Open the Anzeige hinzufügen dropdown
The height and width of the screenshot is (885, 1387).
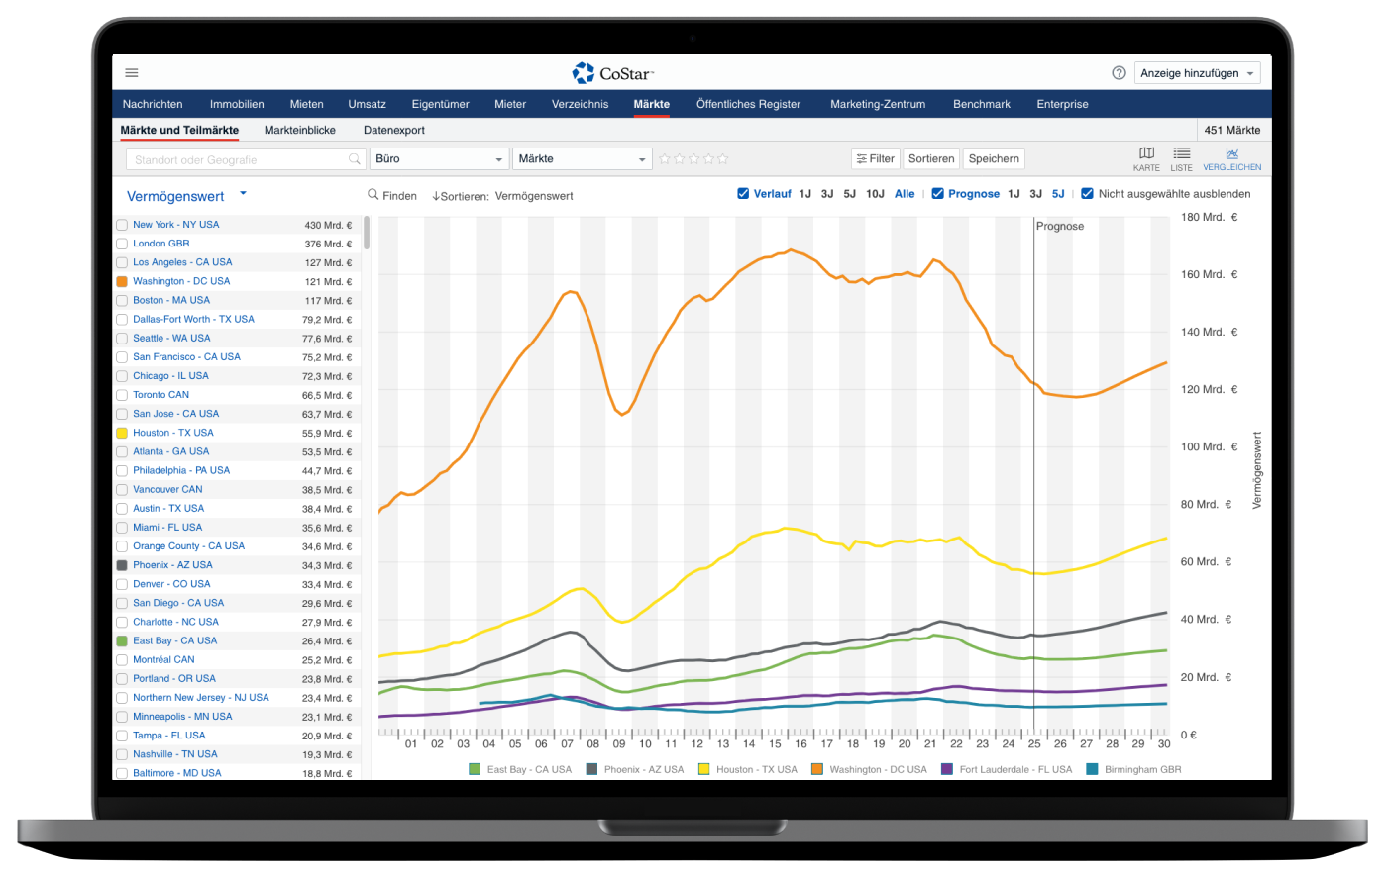pyautogui.click(x=1198, y=73)
